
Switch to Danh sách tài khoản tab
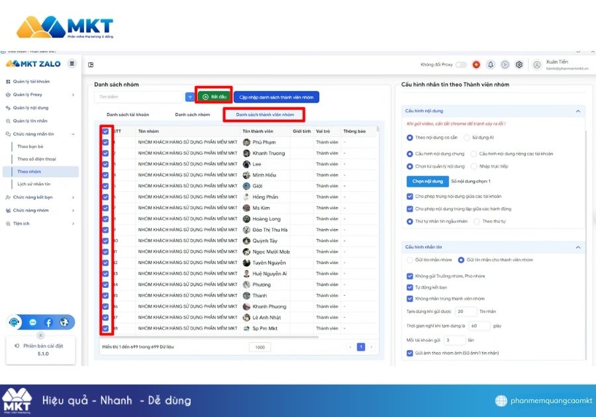pyautogui.click(x=128, y=115)
